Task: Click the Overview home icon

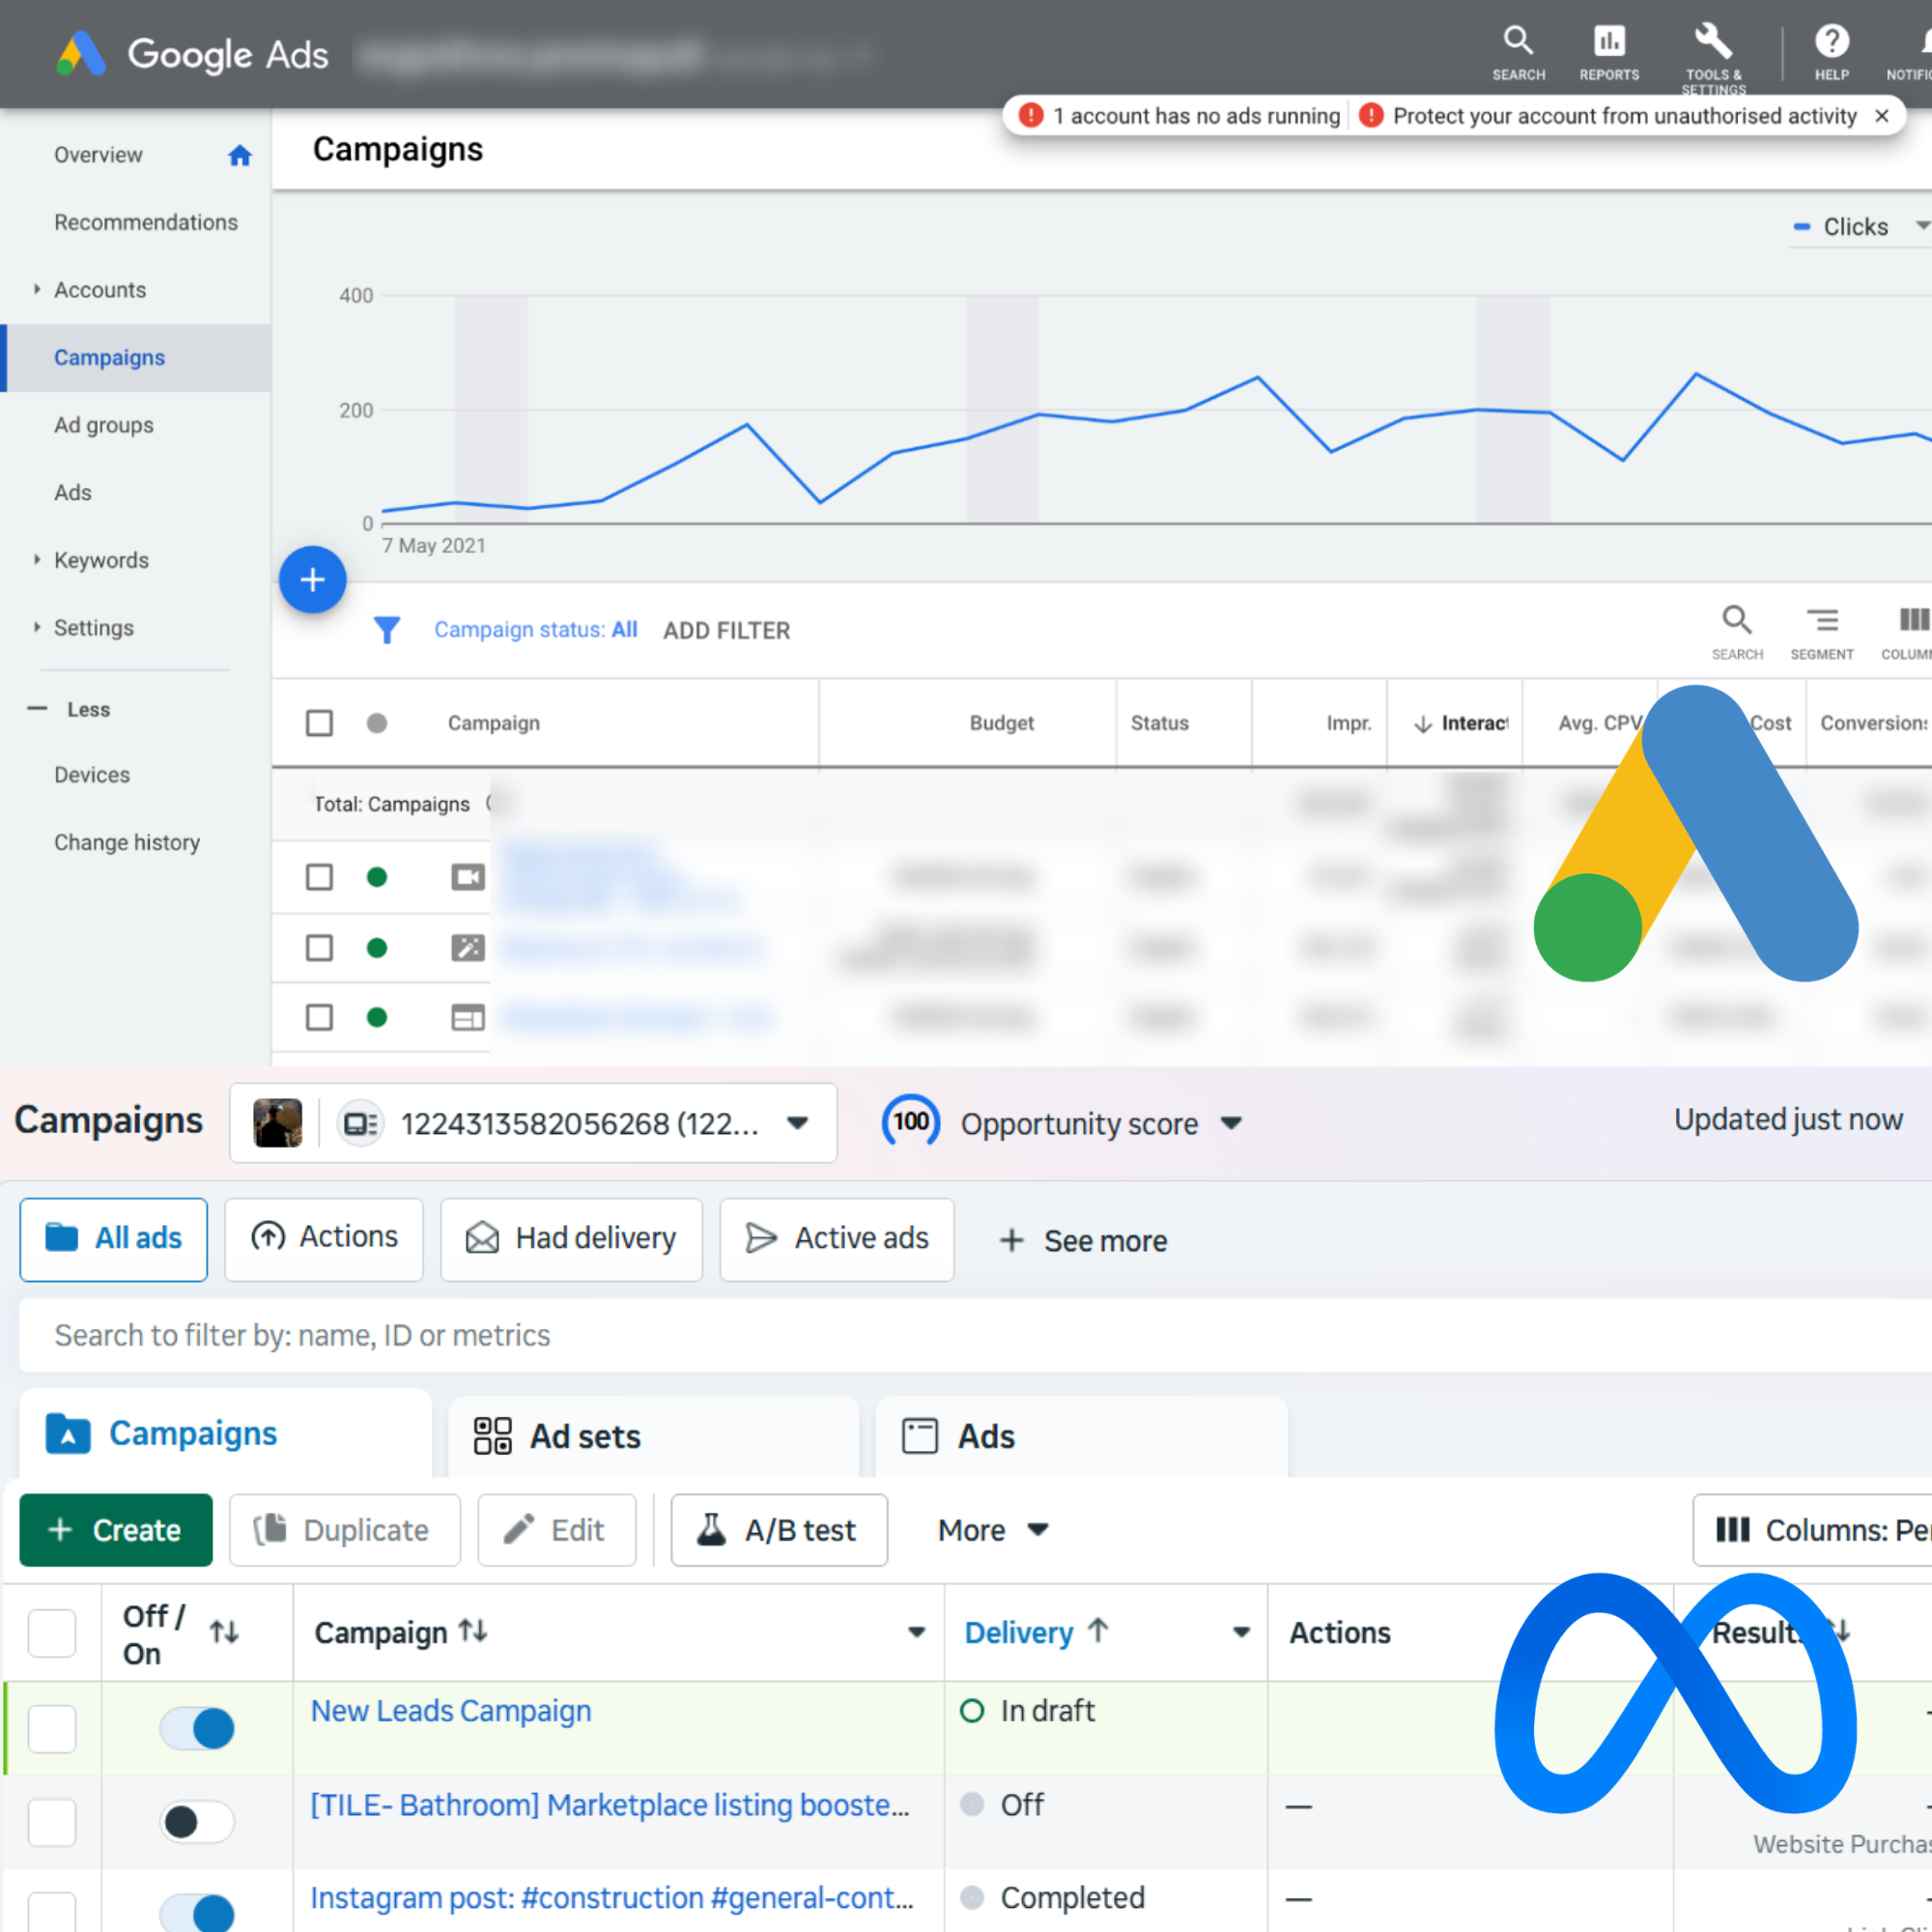Action: tap(239, 155)
